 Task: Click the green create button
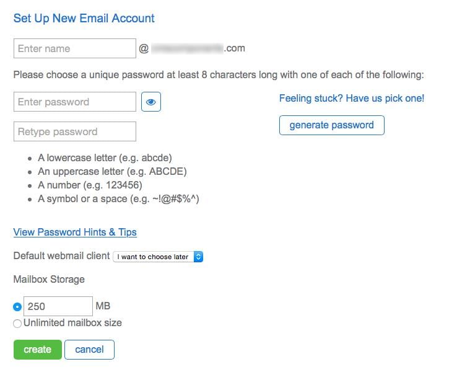coord(37,350)
